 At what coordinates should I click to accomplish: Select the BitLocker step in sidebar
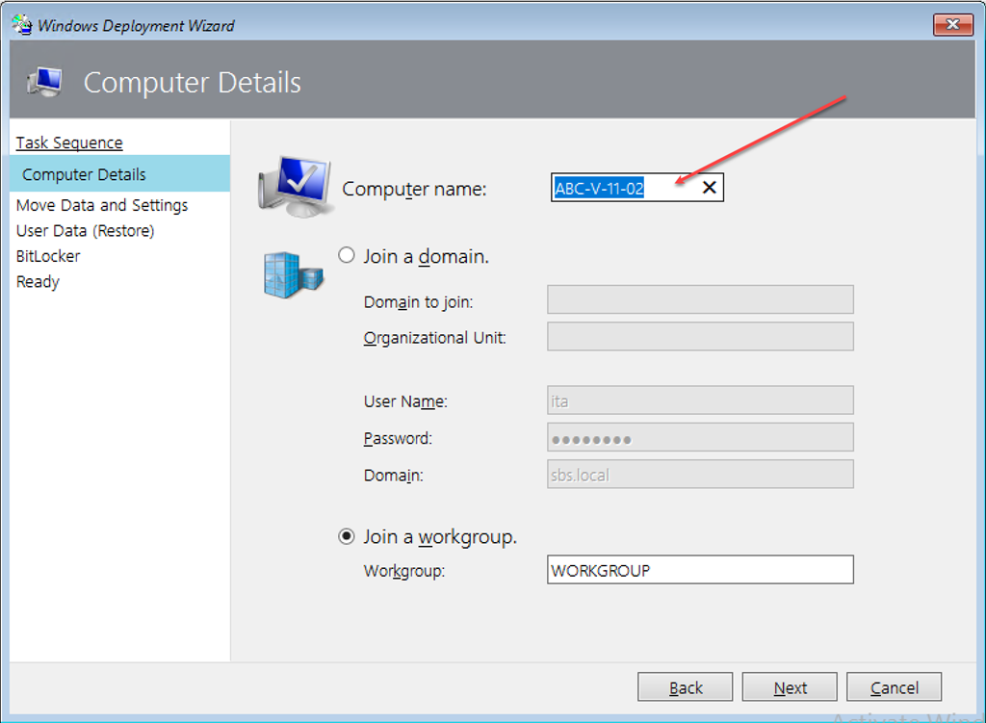click(48, 256)
